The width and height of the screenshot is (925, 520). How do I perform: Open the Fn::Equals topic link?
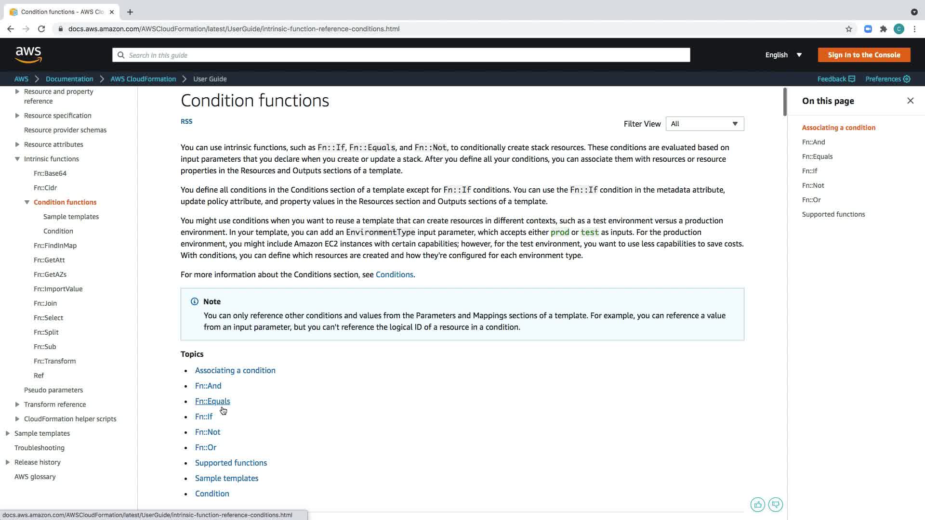[212, 401]
